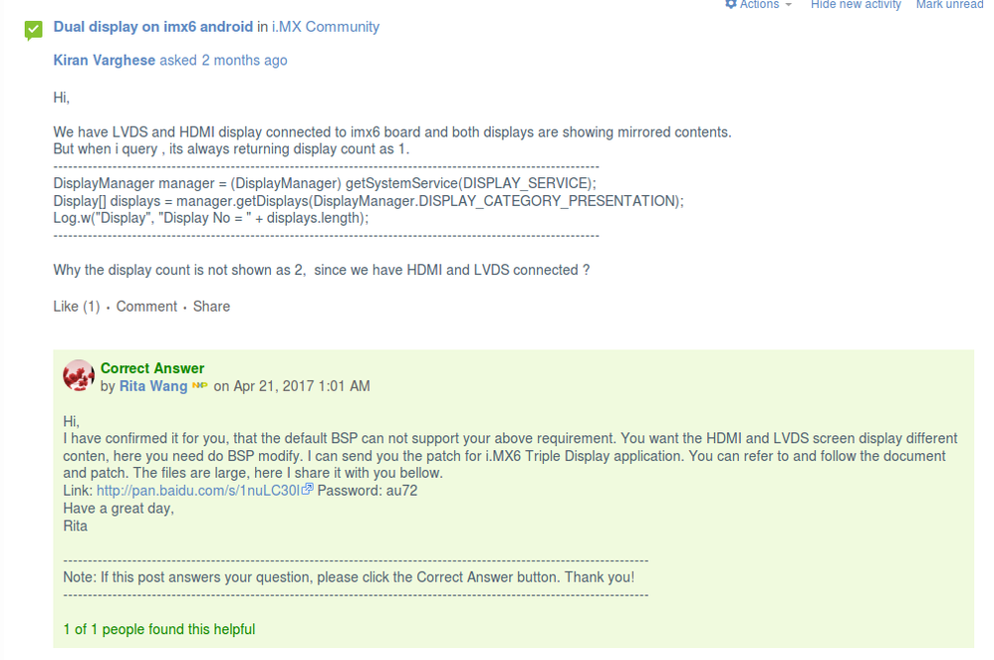The image size is (994, 660).
Task: Open Kiran Varghese's profile
Action: tap(104, 60)
